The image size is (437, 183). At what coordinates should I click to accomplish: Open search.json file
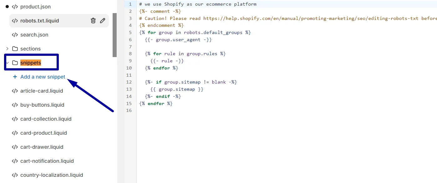pyautogui.click(x=34, y=35)
